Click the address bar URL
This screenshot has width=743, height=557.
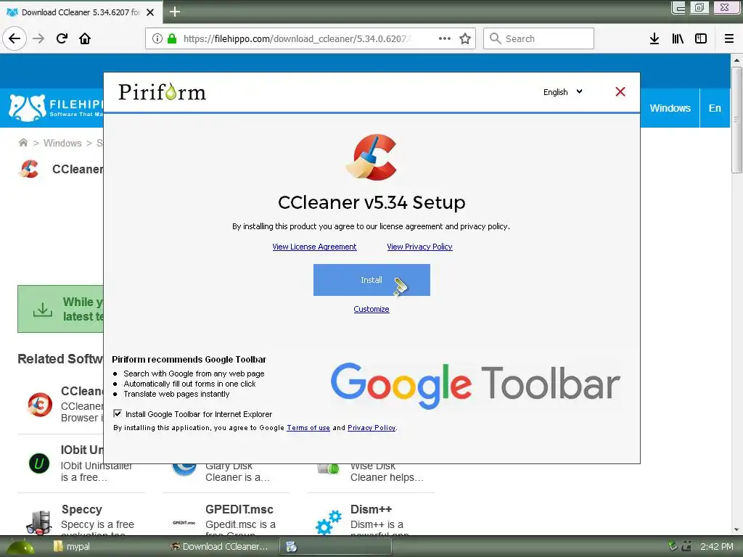[x=297, y=38]
